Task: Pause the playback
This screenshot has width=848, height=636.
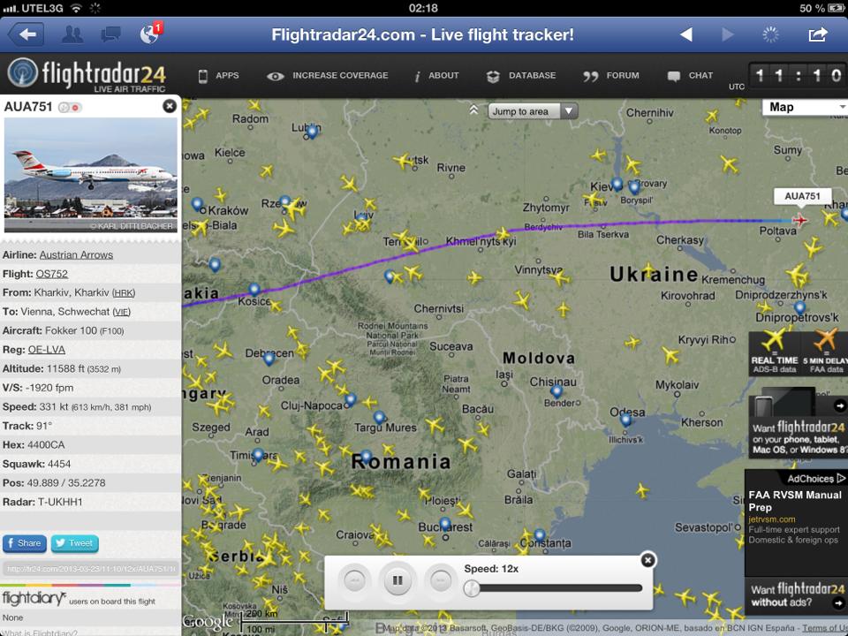Action: click(x=397, y=580)
